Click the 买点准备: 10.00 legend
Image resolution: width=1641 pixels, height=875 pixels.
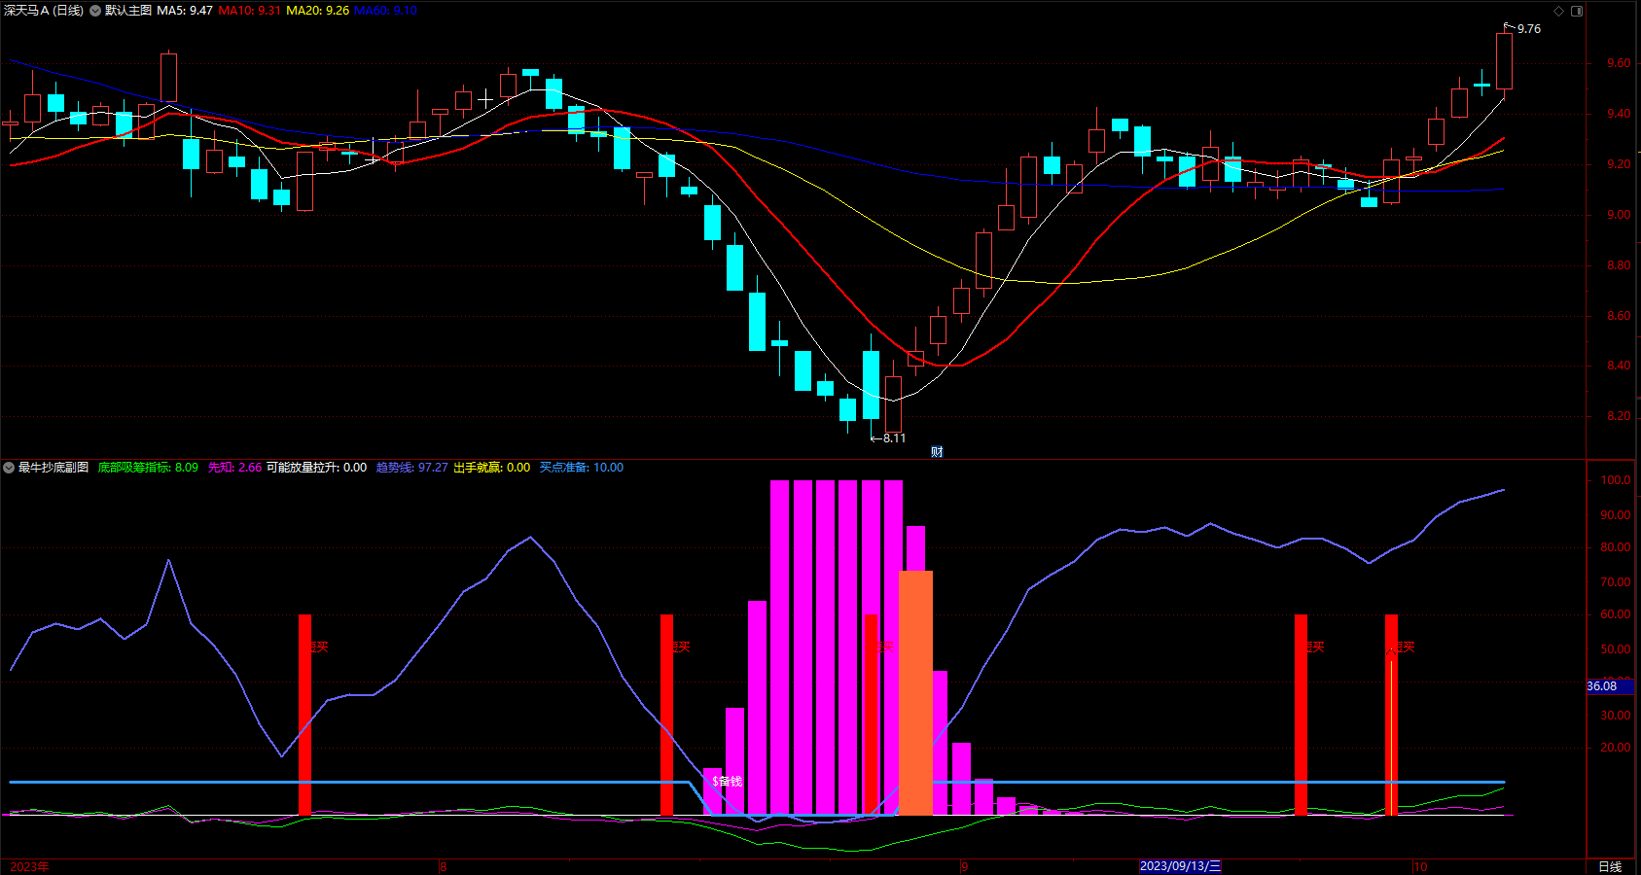tap(582, 468)
